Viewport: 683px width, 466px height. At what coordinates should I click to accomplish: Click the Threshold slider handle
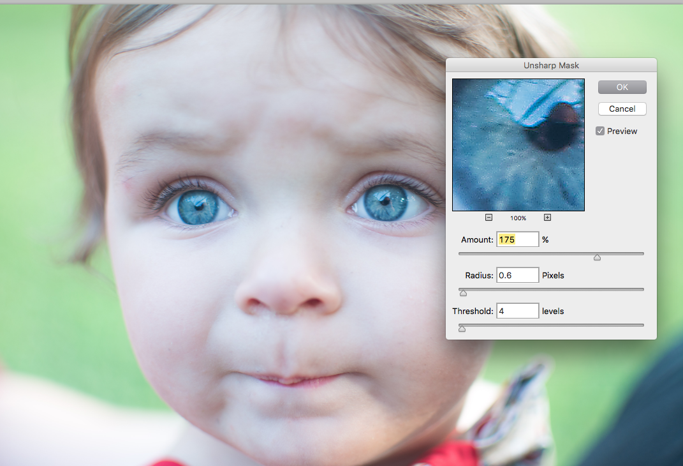coord(462,329)
